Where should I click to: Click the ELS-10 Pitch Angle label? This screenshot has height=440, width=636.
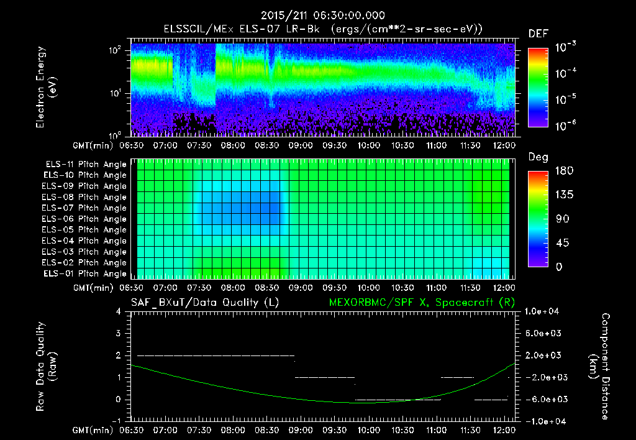[85, 175]
